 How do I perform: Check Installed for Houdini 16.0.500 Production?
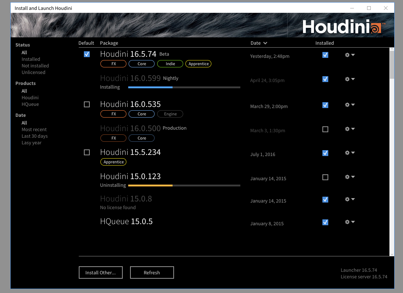(325, 129)
